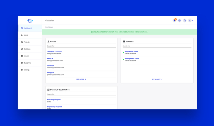
Task: Click Server Blueprint under Engineering Server
Action: tap(131, 54)
